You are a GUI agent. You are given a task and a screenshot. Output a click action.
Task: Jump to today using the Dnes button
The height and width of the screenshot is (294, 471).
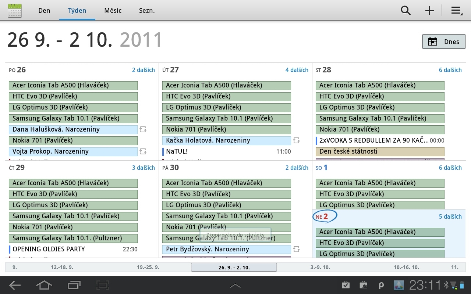click(x=444, y=41)
